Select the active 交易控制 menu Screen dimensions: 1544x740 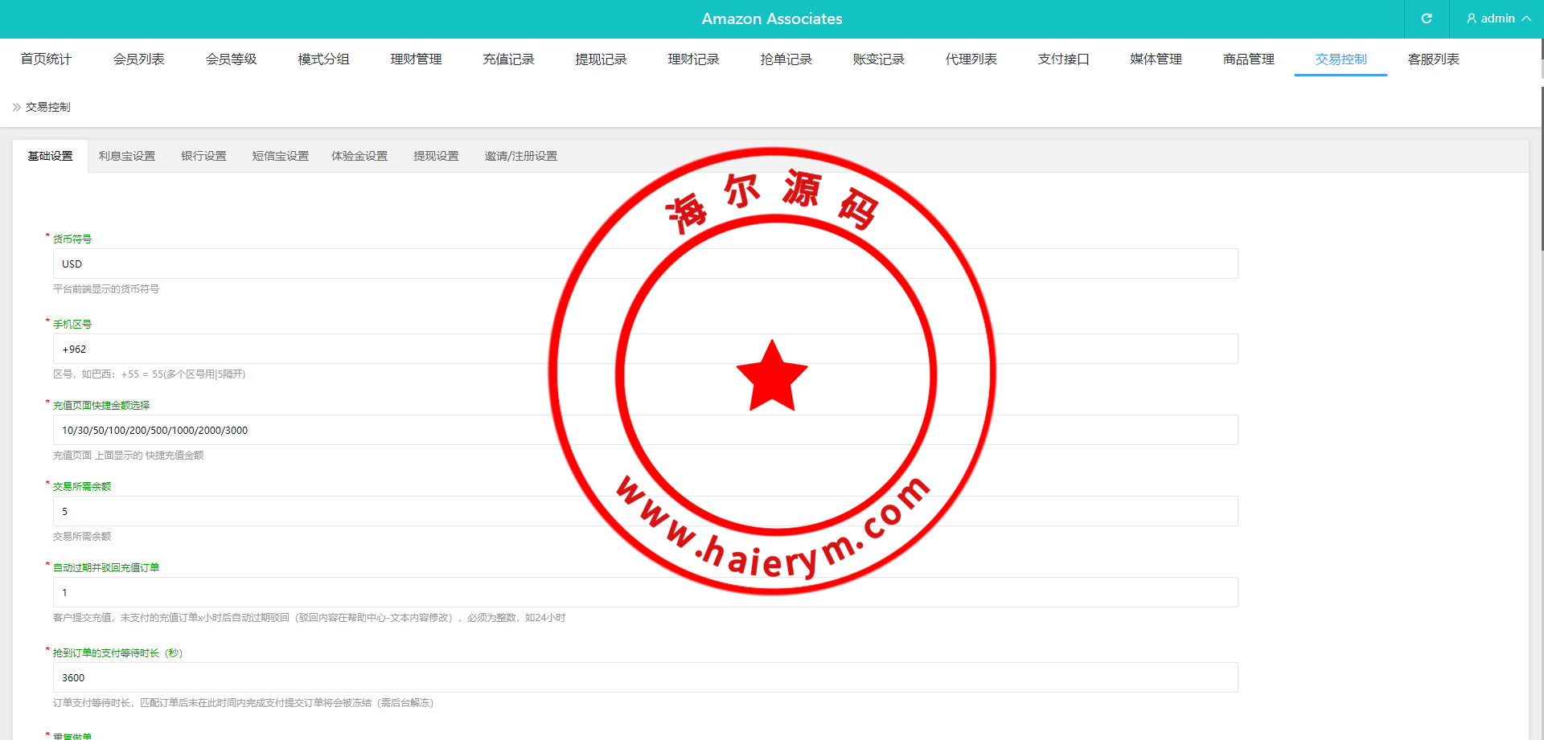(1341, 59)
